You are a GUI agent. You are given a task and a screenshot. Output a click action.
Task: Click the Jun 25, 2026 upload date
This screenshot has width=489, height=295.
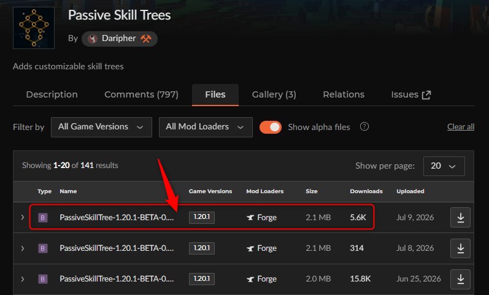[x=418, y=279]
